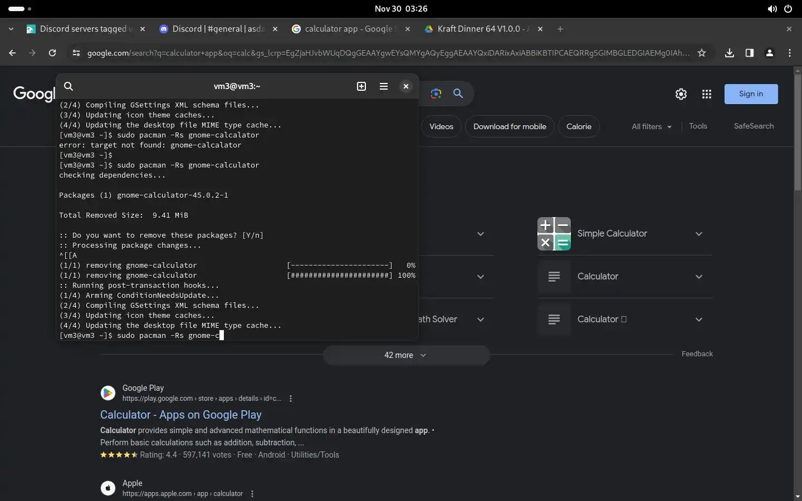Select the Calorie filter chip
The image size is (802, 501).
579,126
